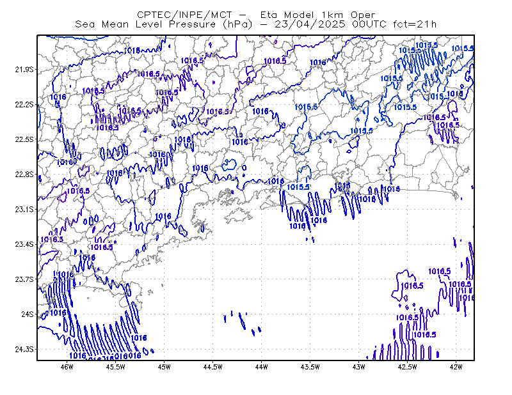Click the 44.5W longitude axis label
This screenshot has width=512, height=395.
[x=213, y=367]
